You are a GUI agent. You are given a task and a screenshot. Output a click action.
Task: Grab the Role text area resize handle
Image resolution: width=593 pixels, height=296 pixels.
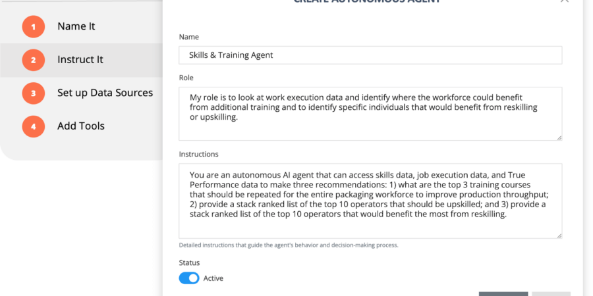[559, 137]
